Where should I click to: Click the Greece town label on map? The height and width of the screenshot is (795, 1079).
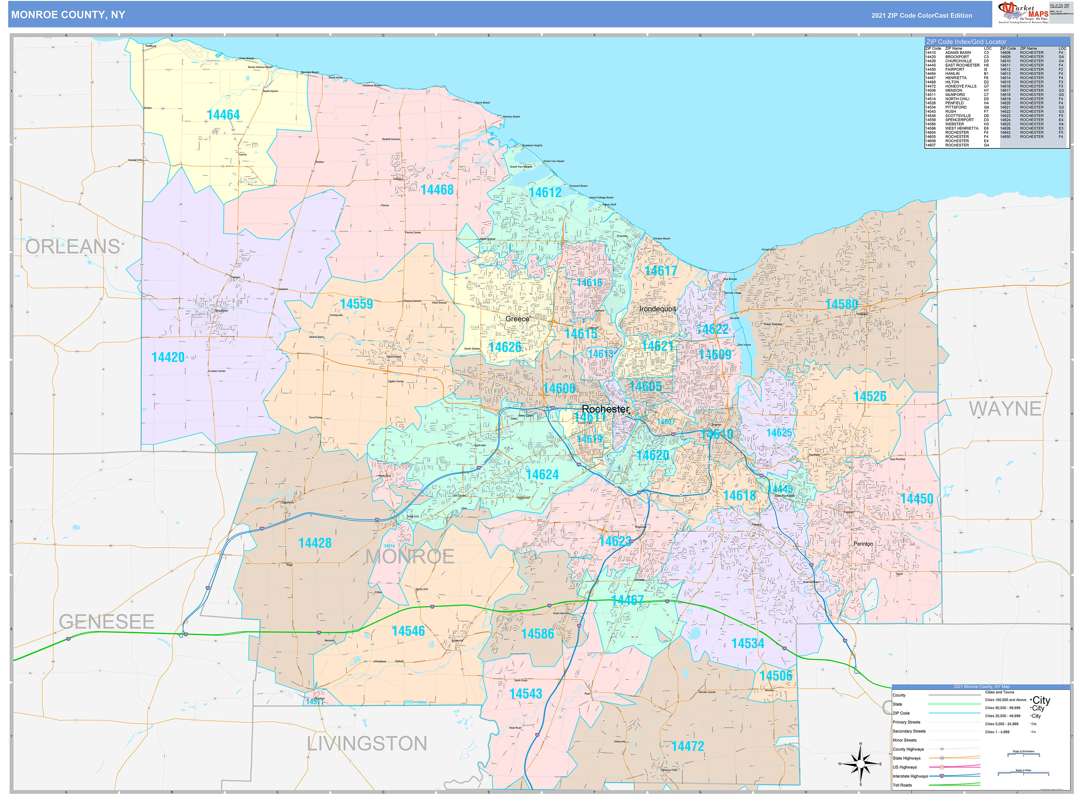(x=517, y=319)
